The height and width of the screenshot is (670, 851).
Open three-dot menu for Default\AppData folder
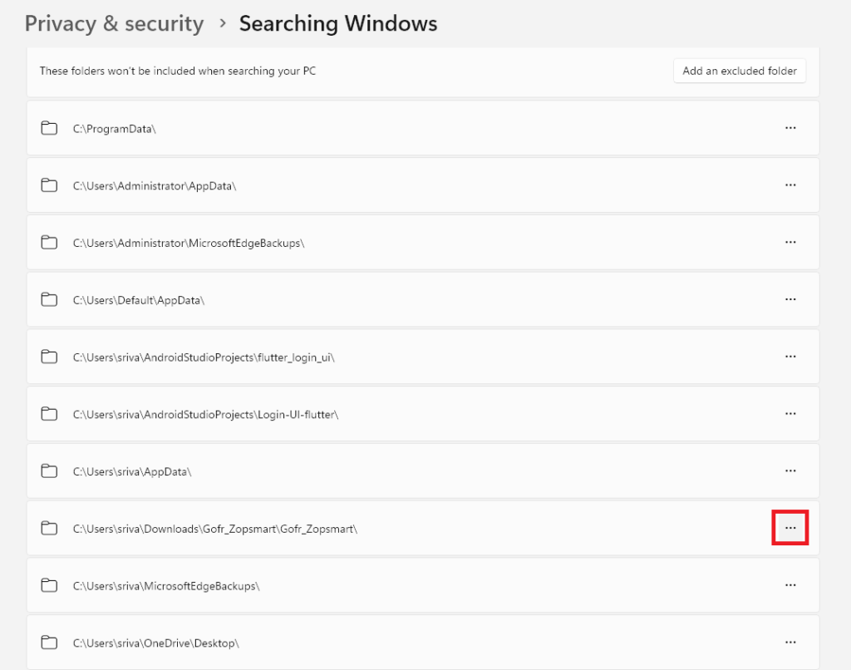tap(790, 299)
